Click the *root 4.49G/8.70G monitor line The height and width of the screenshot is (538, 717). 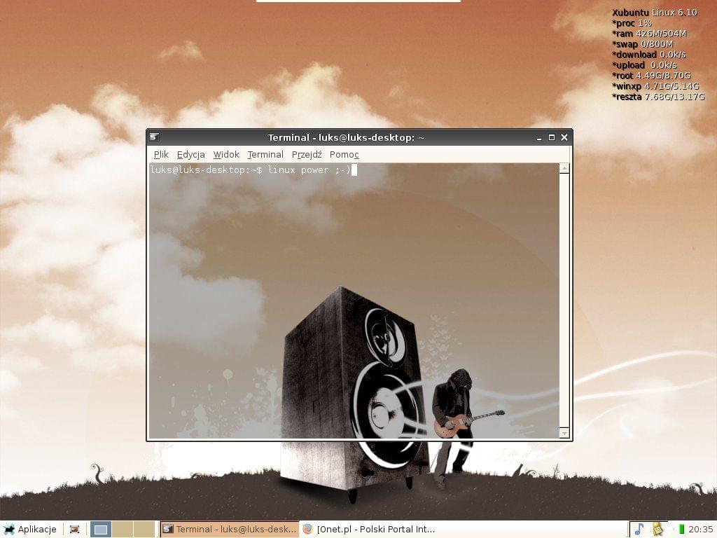point(651,76)
